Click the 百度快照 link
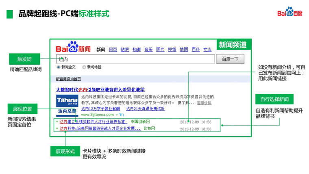Image resolution: width=309 pixels, height=174 pixels. (x=205, y=103)
